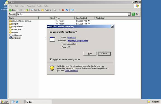Click the 2/6/2006 9:02 AM date cell
Viewport: 161px width, 104px height.
click(x=83, y=21)
